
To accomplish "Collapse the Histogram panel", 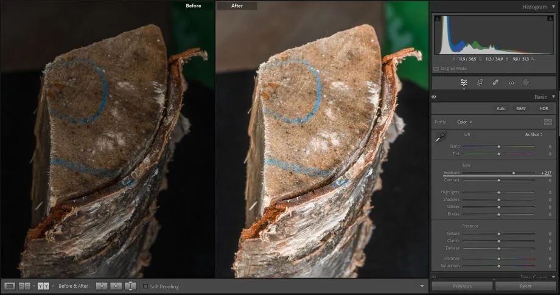I will point(553,7).
